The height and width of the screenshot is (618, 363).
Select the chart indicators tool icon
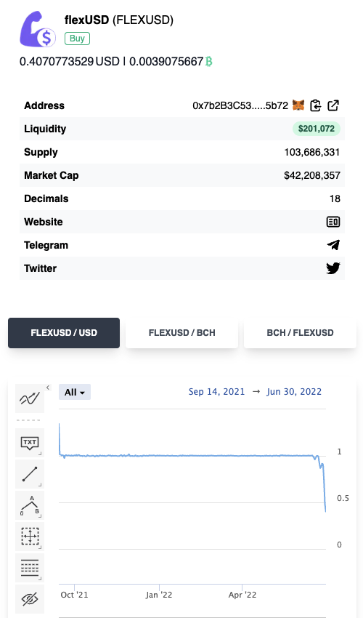[x=30, y=398]
